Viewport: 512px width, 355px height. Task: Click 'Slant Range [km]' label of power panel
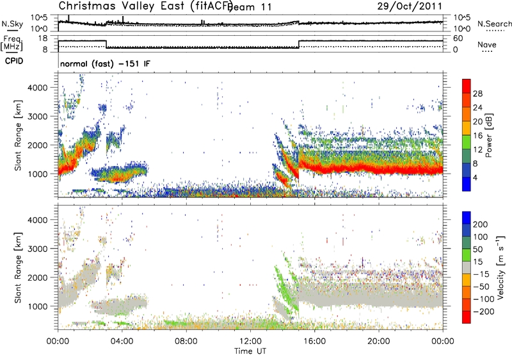coord(18,135)
